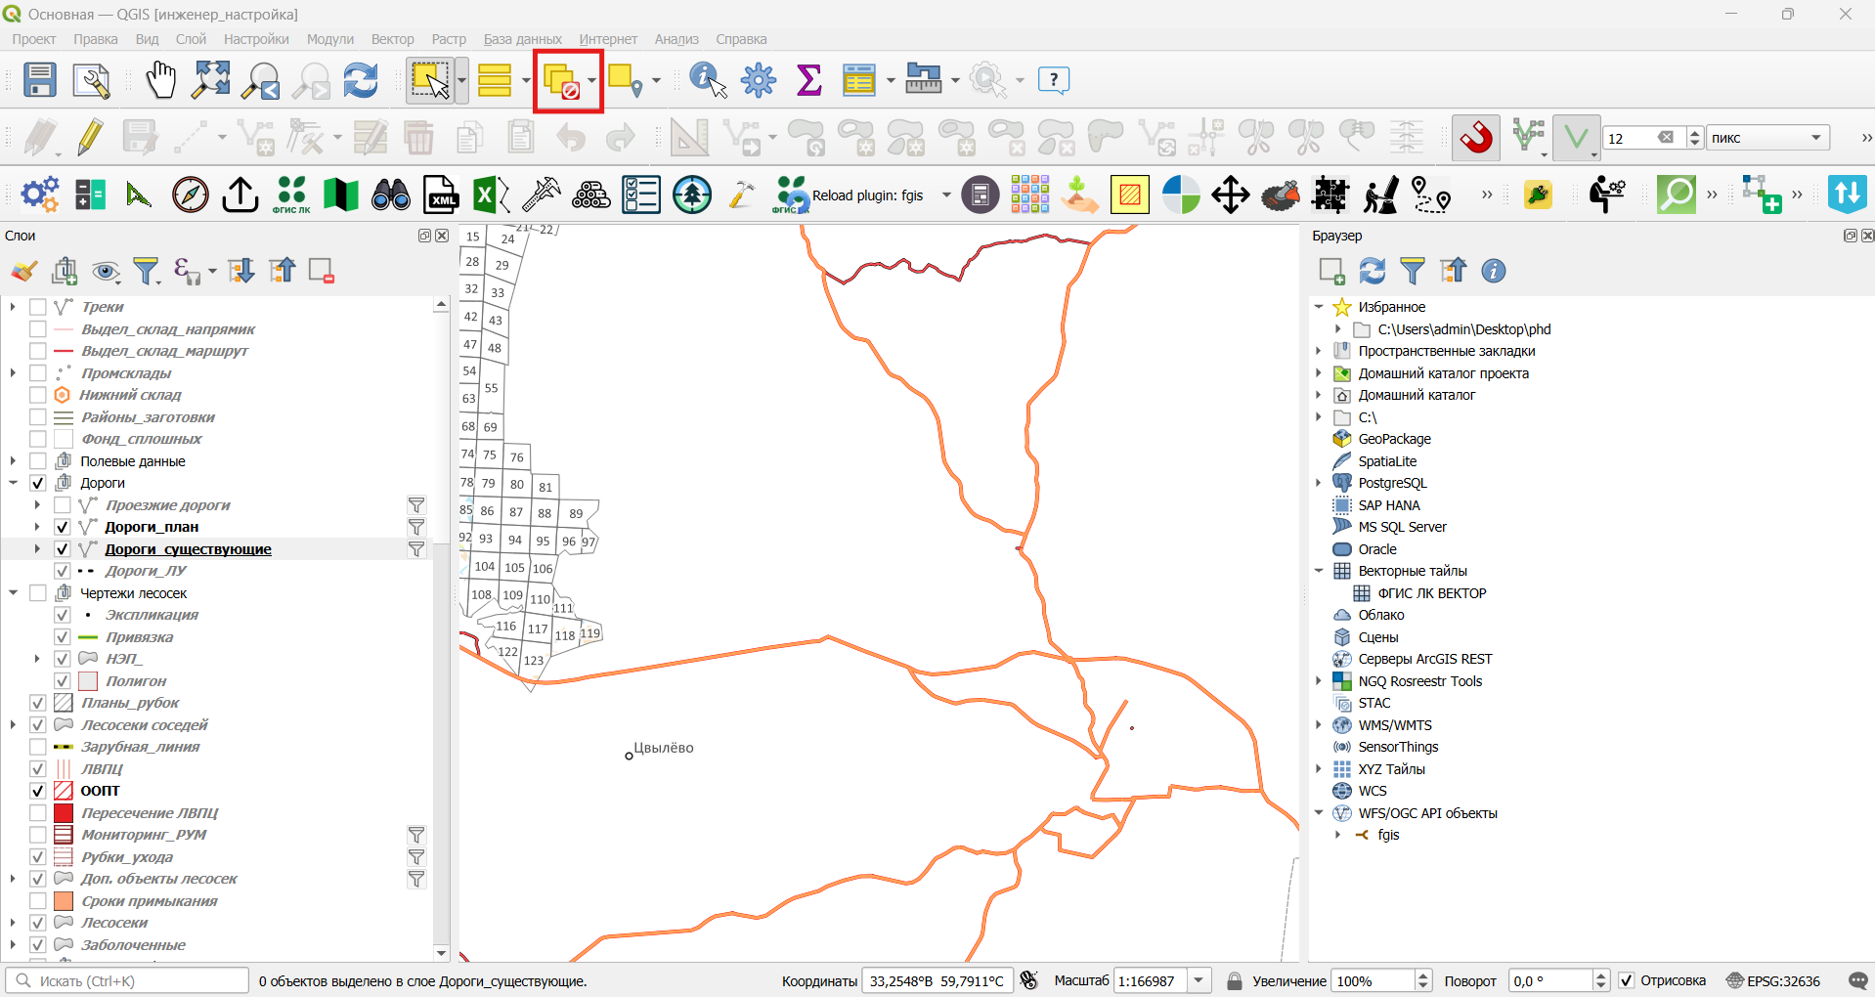Click the Save Project floppy icon

40,80
